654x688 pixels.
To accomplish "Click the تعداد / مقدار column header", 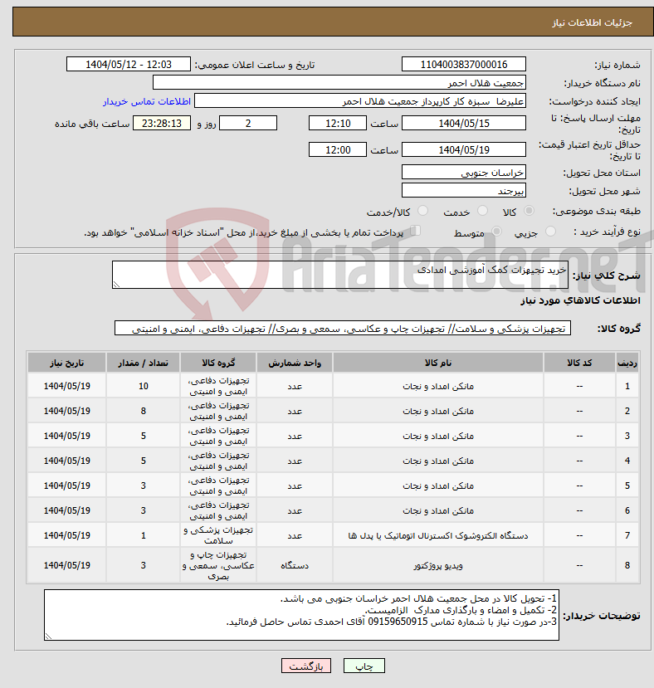I will (143, 363).
